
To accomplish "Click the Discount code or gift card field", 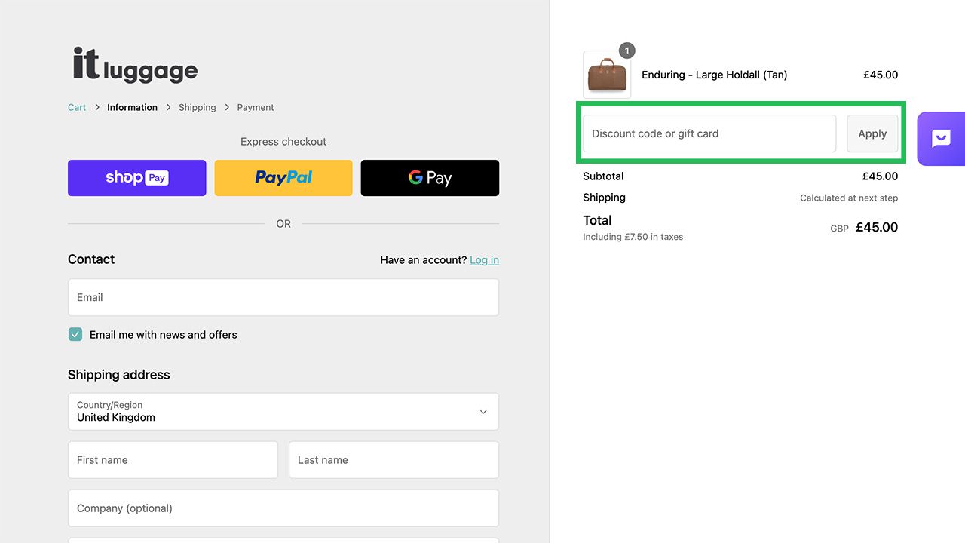I will coord(709,133).
